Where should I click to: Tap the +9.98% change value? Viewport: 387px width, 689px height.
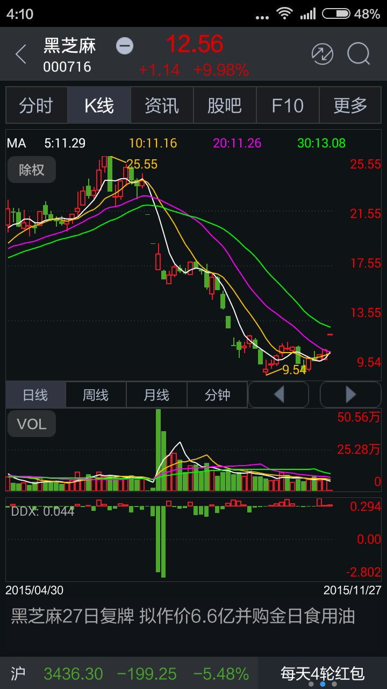[x=221, y=70]
